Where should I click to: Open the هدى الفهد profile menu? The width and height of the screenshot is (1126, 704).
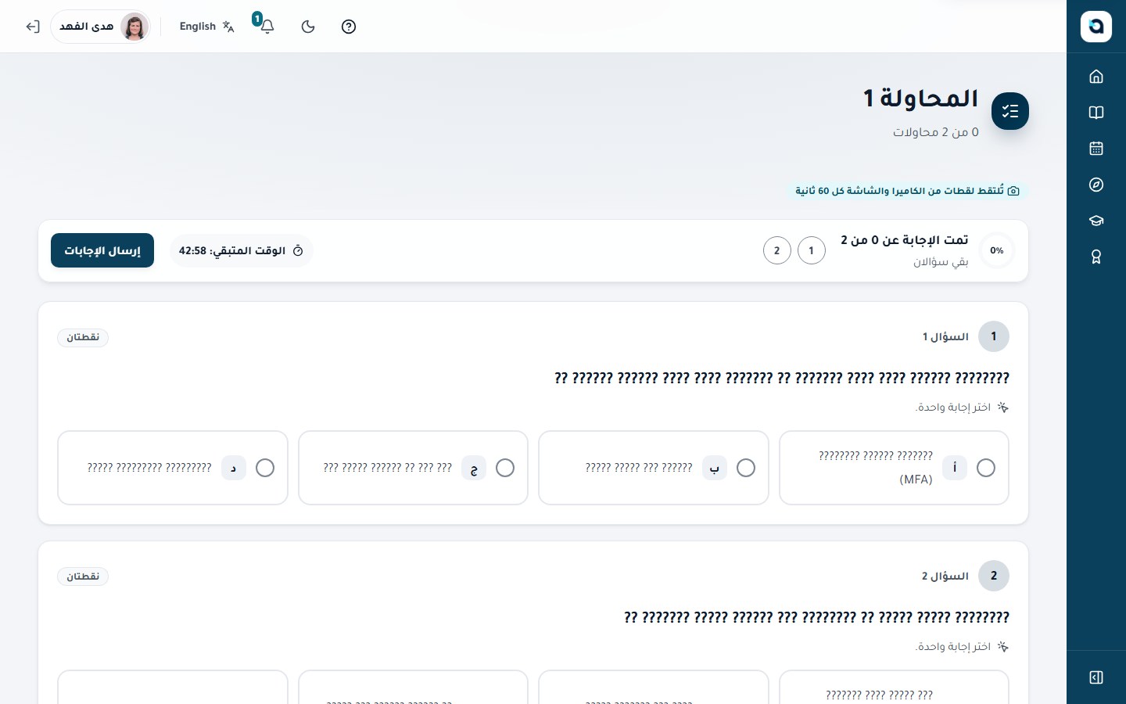tap(101, 27)
